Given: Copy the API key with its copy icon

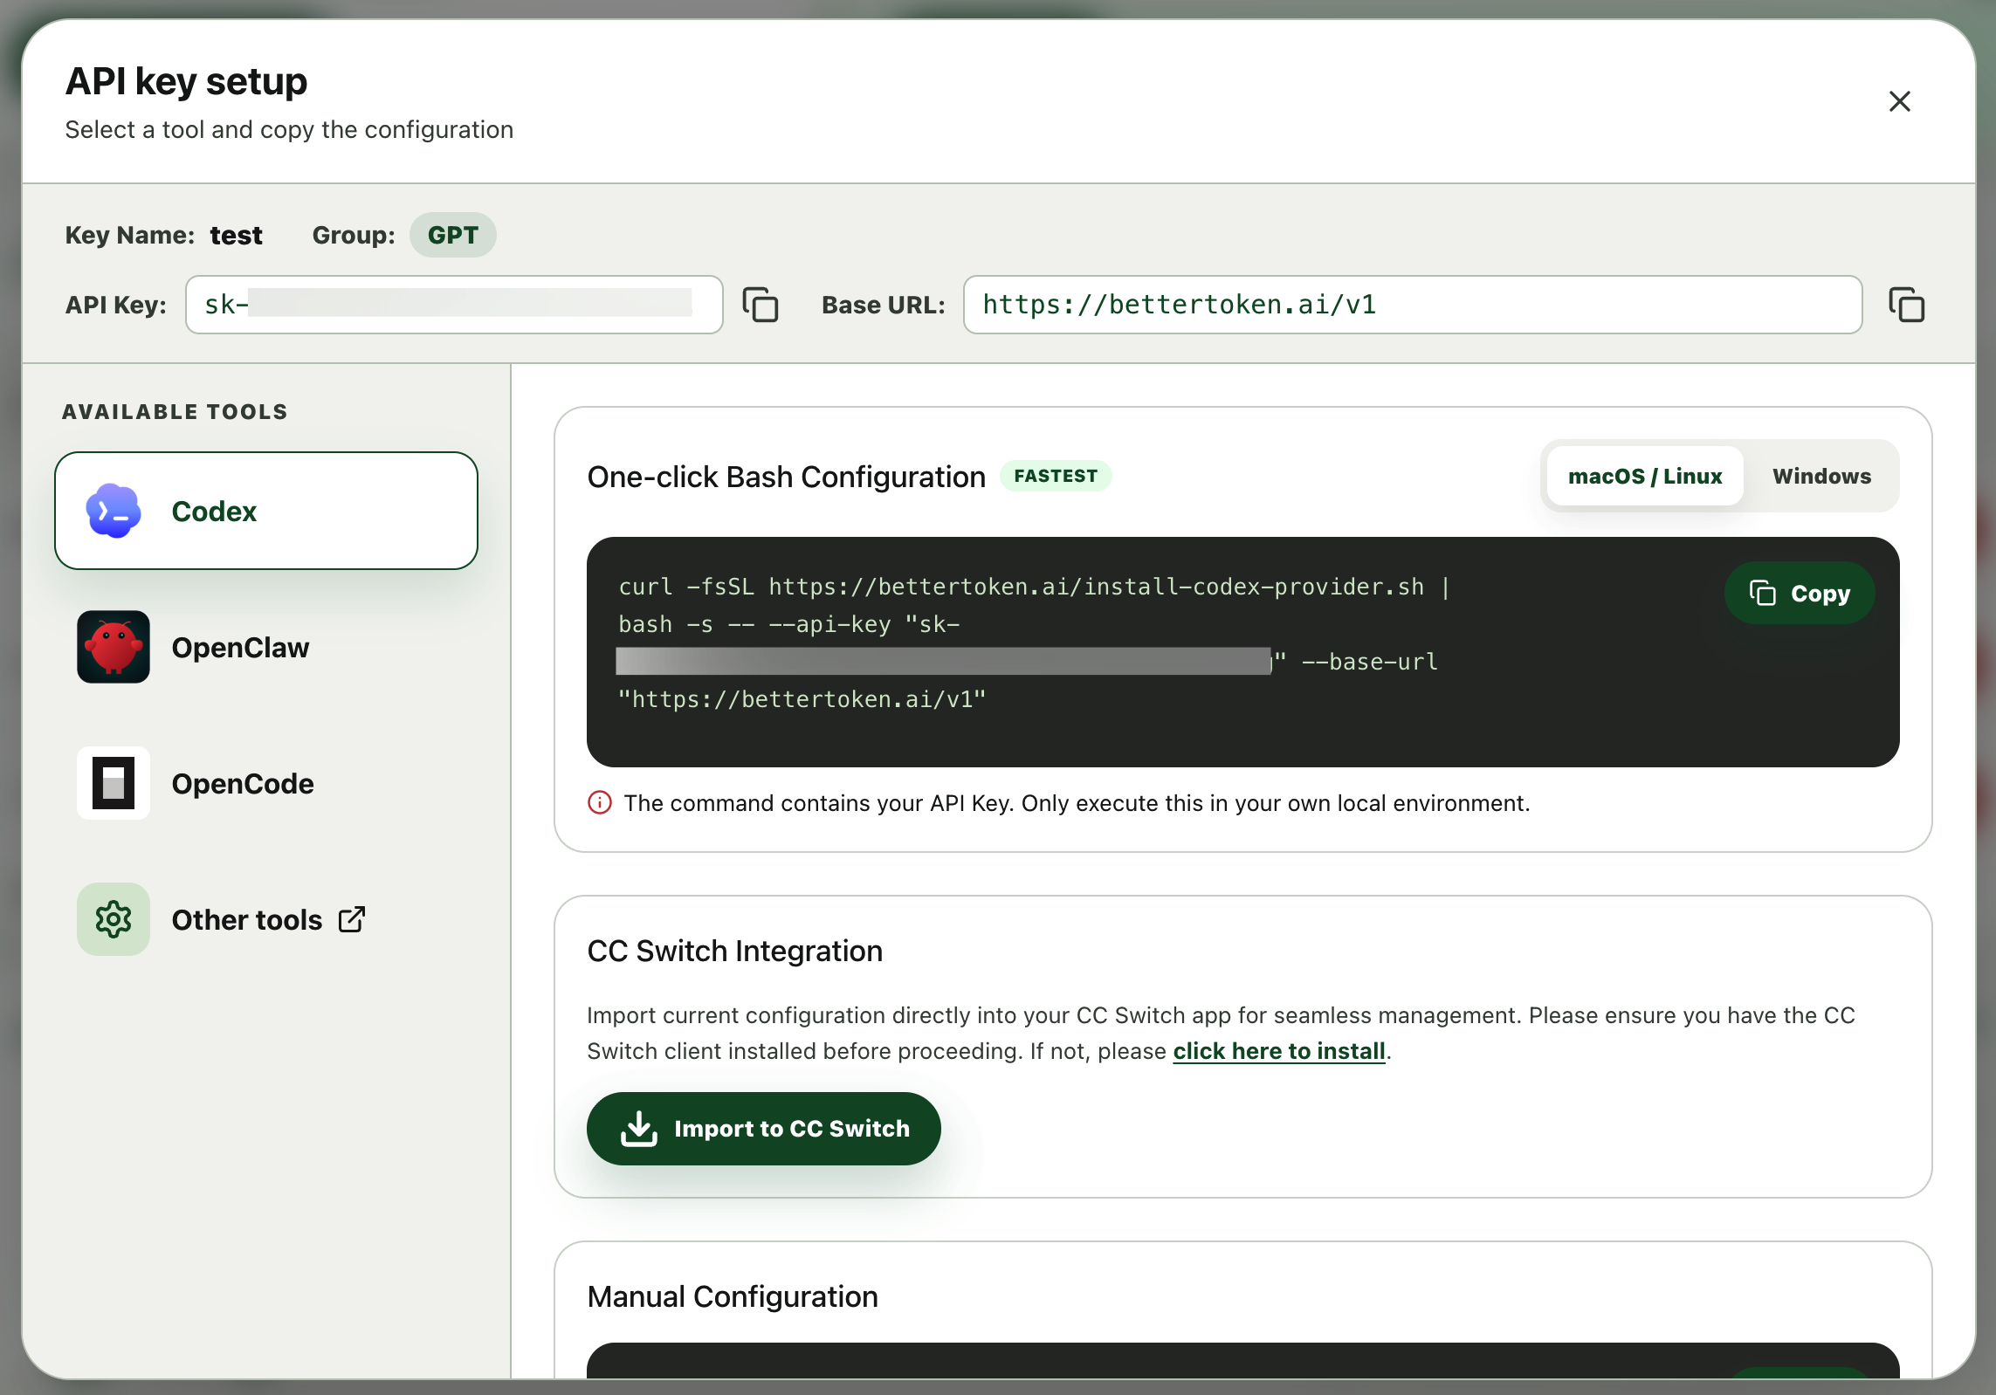Looking at the screenshot, I should pyautogui.click(x=761, y=305).
